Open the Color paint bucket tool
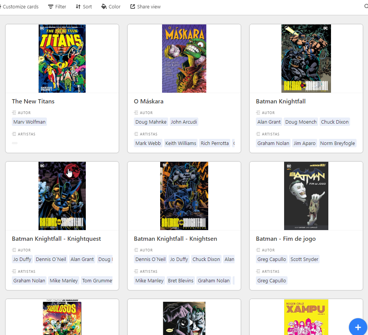Viewport: 368px width, 335px height. [104, 6]
